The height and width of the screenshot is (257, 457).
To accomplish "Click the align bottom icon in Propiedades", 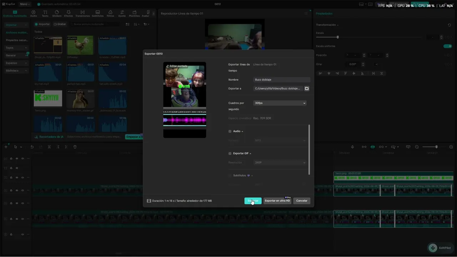I will click(362, 73).
